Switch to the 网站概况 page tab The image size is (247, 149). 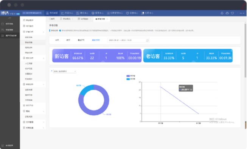tap(65, 19)
